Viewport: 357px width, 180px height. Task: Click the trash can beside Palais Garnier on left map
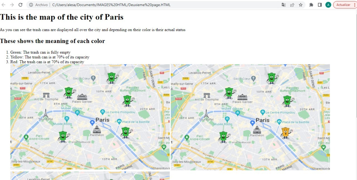click(x=69, y=93)
